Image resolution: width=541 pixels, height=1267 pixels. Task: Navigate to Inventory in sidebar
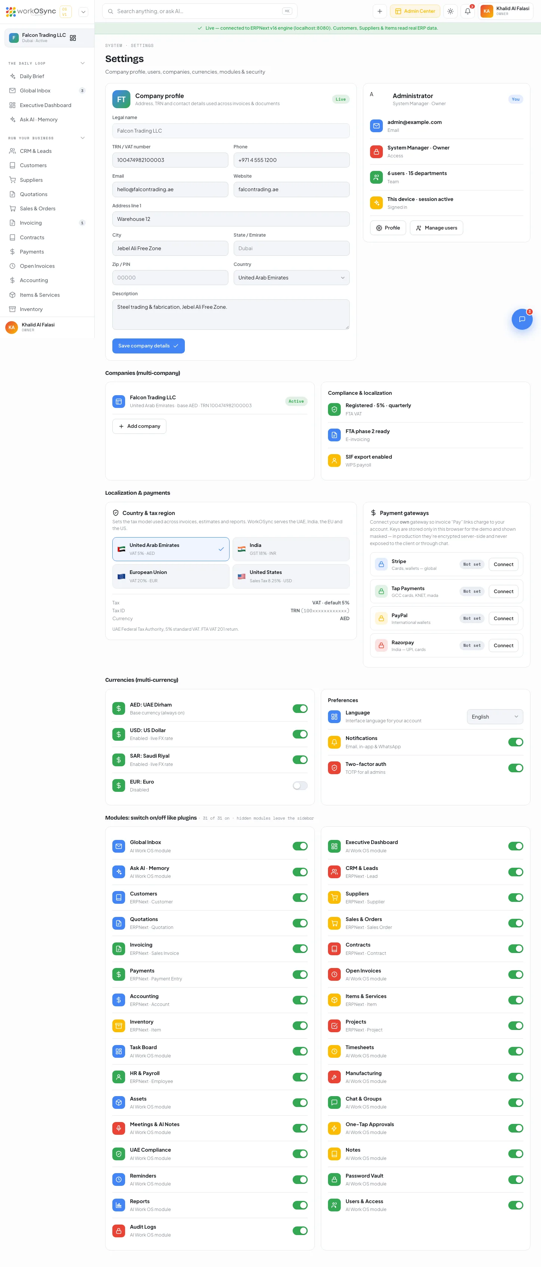click(x=47, y=310)
